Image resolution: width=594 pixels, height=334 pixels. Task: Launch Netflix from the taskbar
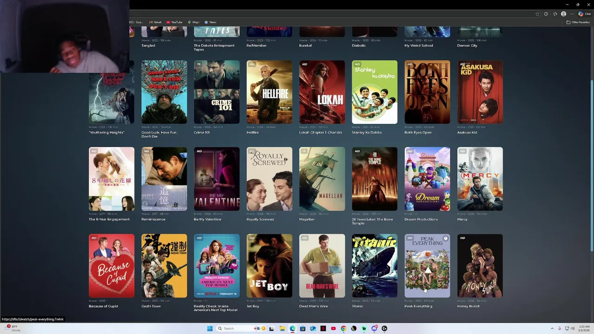click(x=323, y=328)
